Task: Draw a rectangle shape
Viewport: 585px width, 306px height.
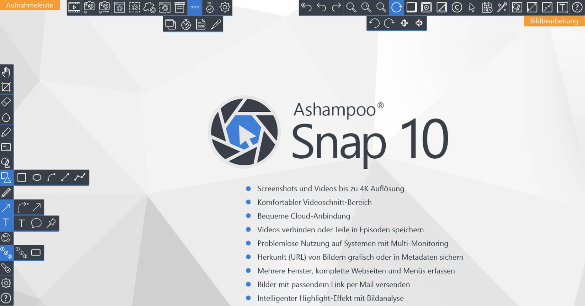Action: 22,177
